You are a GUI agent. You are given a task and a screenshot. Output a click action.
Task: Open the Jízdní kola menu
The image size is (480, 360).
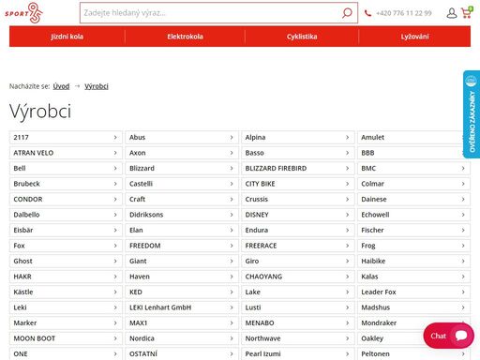coord(67,37)
